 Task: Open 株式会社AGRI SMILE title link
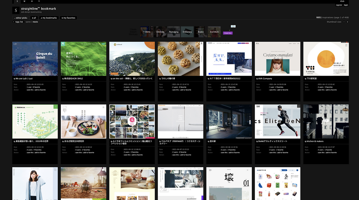[73, 79]
